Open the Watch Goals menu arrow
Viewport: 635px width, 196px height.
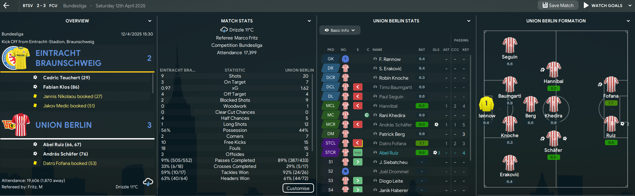(630, 5)
